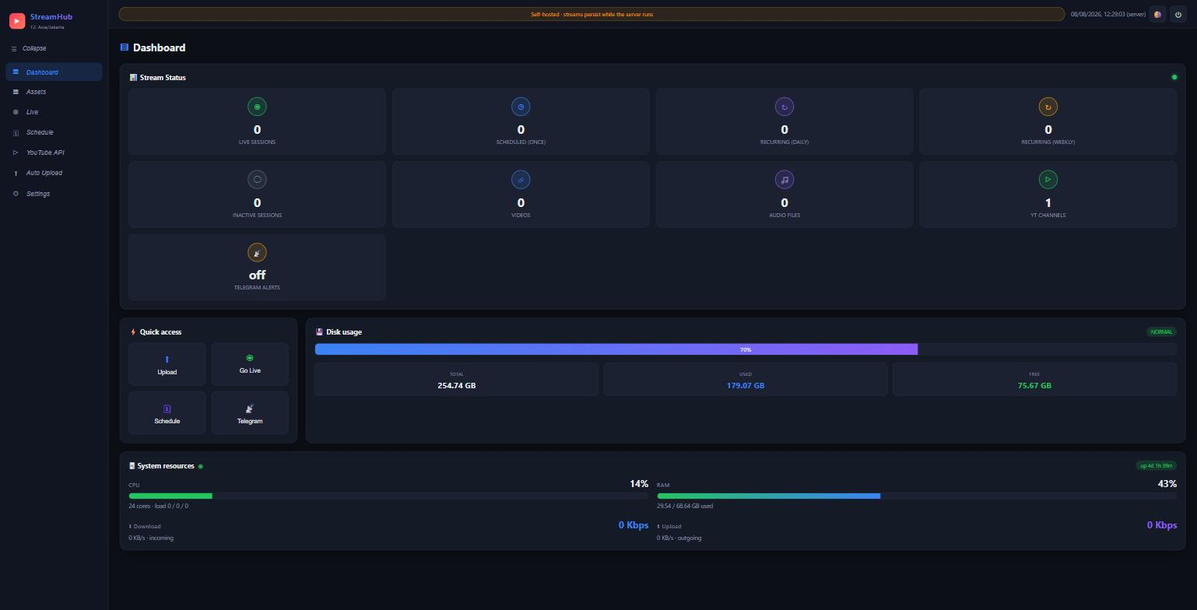Open the Telegram Alerts off card

coord(257,267)
